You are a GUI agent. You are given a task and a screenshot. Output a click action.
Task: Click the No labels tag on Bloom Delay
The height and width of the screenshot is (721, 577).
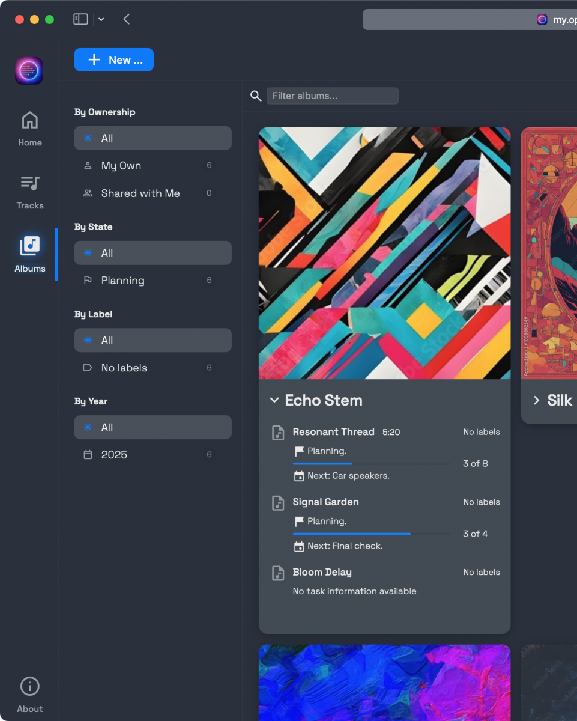482,573
